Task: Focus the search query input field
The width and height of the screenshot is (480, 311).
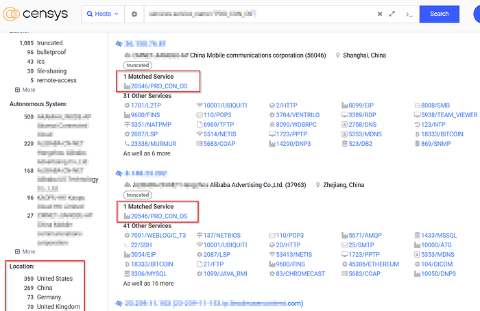Action: 259,14
